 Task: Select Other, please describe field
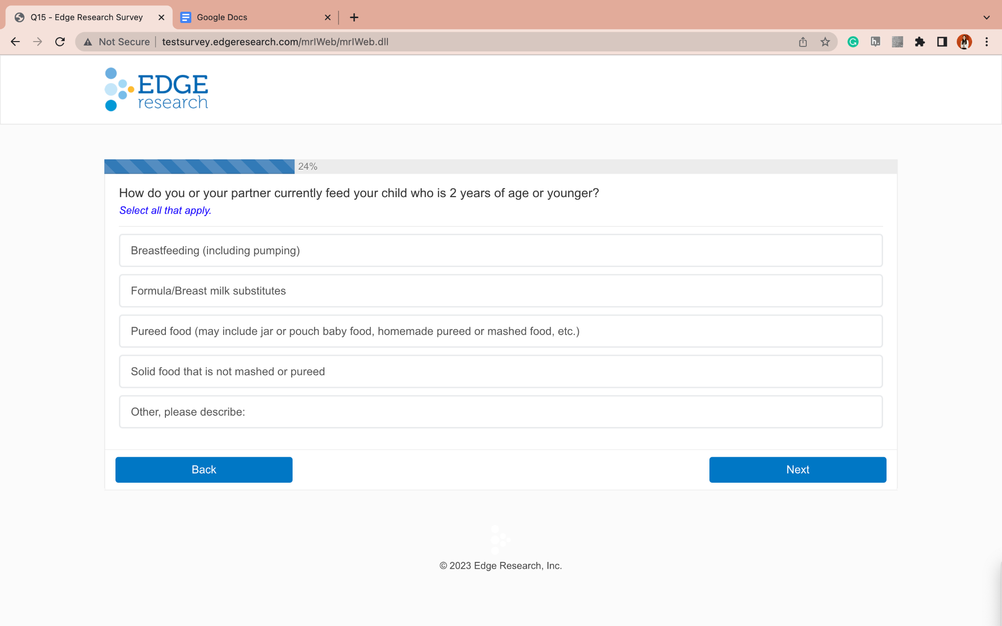click(501, 412)
